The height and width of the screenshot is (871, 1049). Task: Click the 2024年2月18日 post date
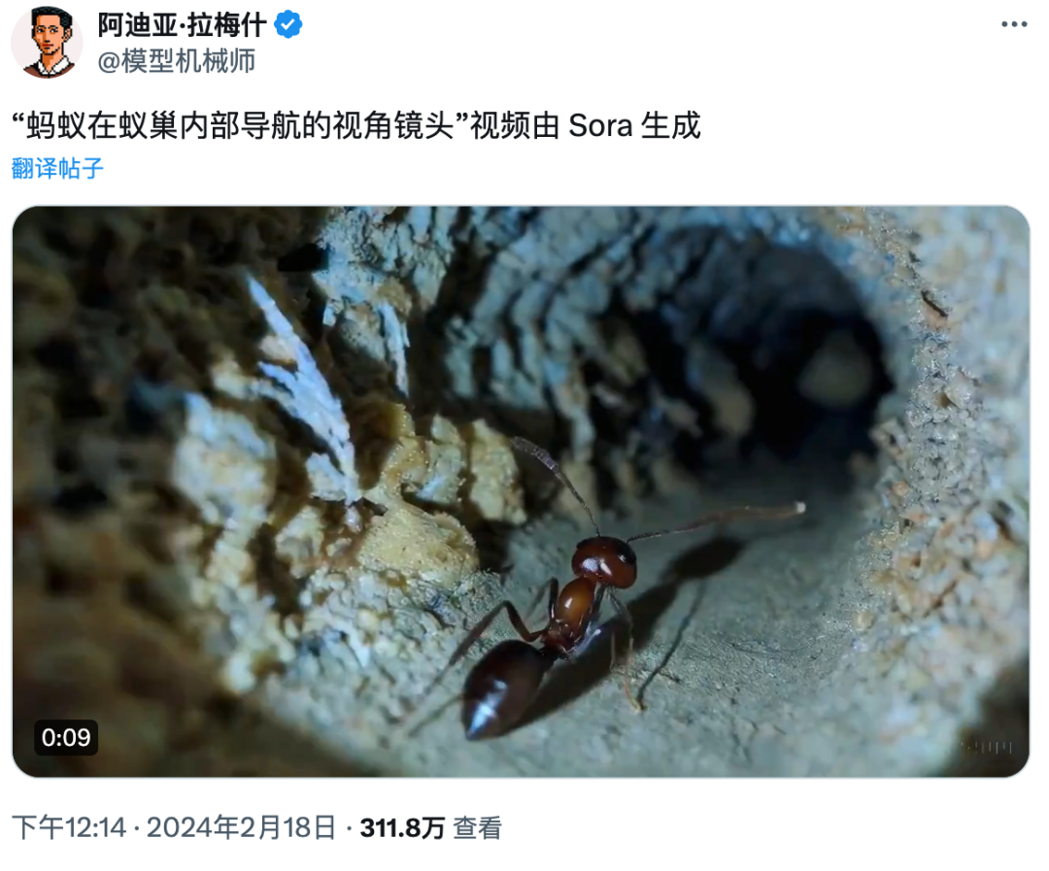coord(242,828)
